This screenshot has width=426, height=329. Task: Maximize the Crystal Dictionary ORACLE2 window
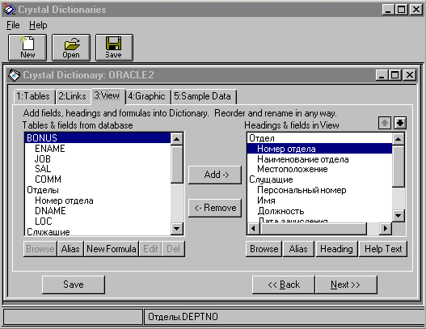pos(394,75)
